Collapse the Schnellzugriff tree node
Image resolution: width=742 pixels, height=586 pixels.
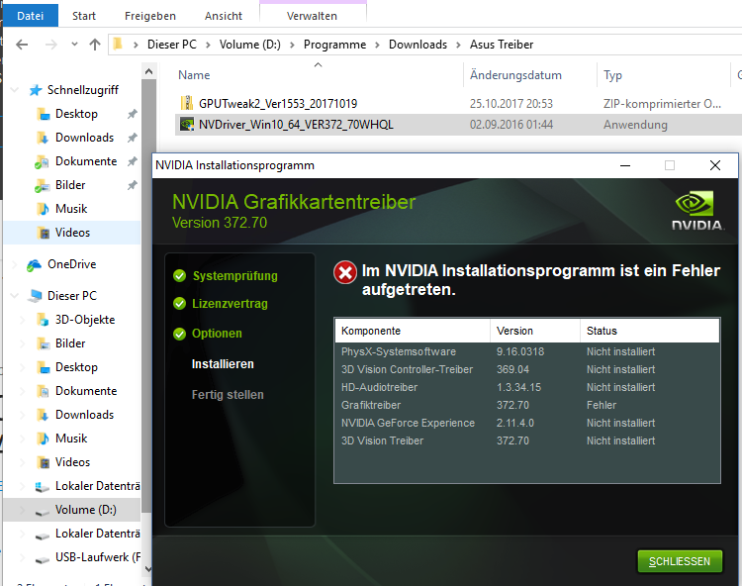click(15, 89)
